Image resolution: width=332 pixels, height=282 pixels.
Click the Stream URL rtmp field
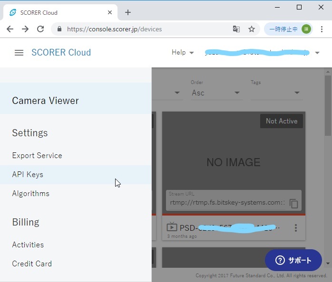[x=227, y=203]
